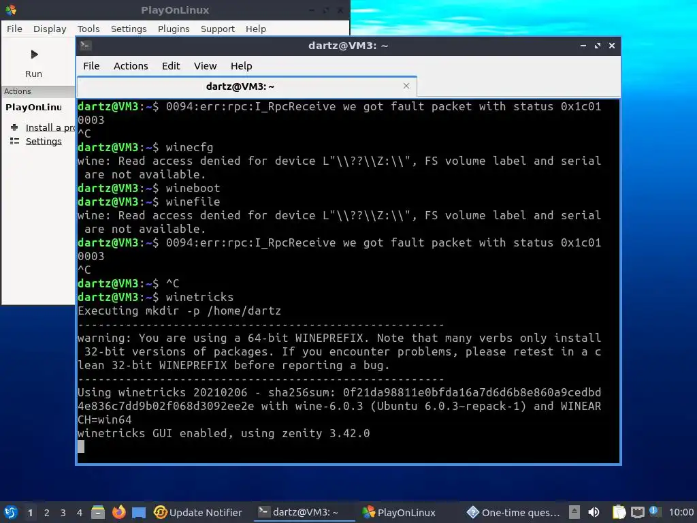The image size is (697, 523).
Task: Click the removable media eject tray icon
Action: (574, 512)
